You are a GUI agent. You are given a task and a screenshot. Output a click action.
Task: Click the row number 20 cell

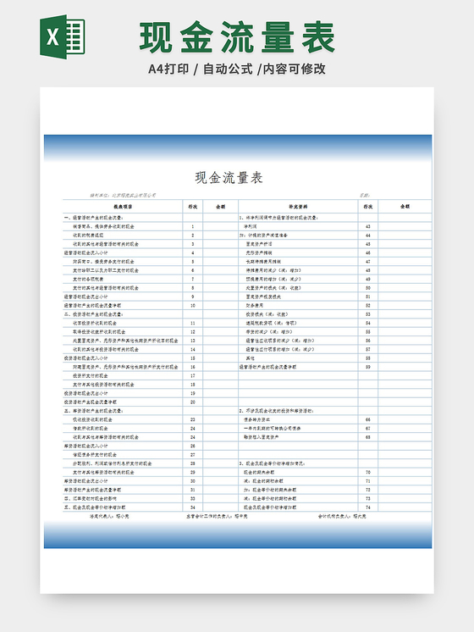[x=192, y=402]
